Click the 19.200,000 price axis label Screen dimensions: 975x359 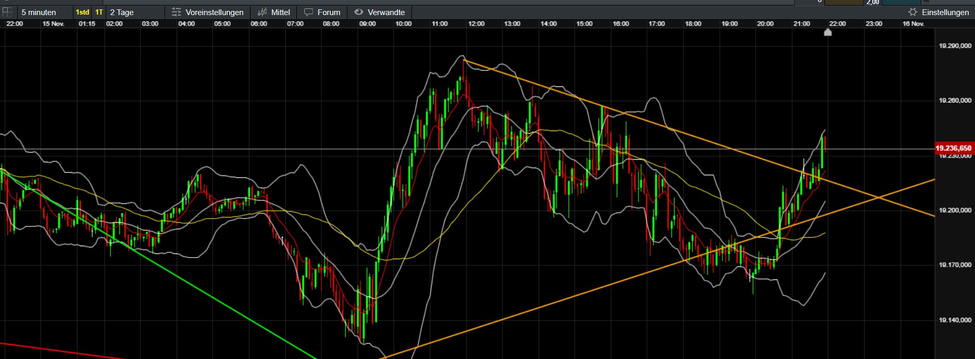tap(955, 210)
